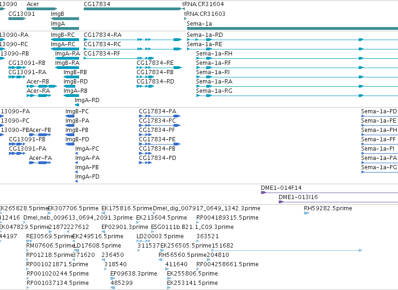Click transcript CG17834-RB

(145, 77)
